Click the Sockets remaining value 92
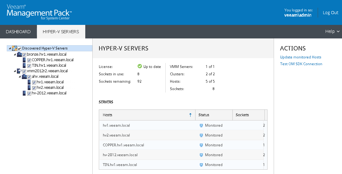Image resolution: width=342 pixels, height=174 pixels. pos(139,81)
